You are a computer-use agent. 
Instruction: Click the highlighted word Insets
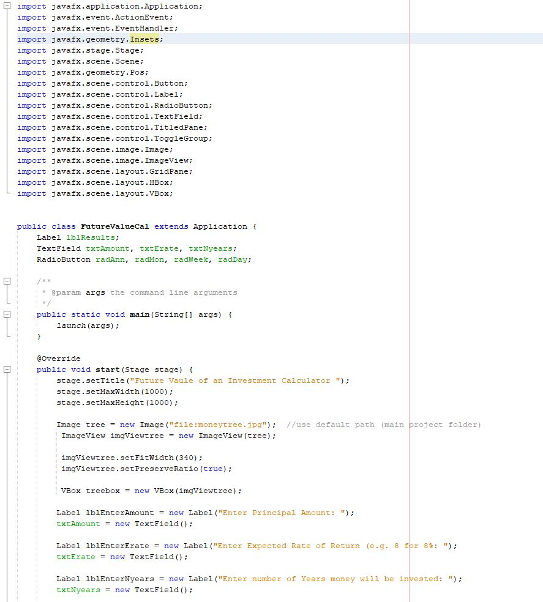coord(144,39)
